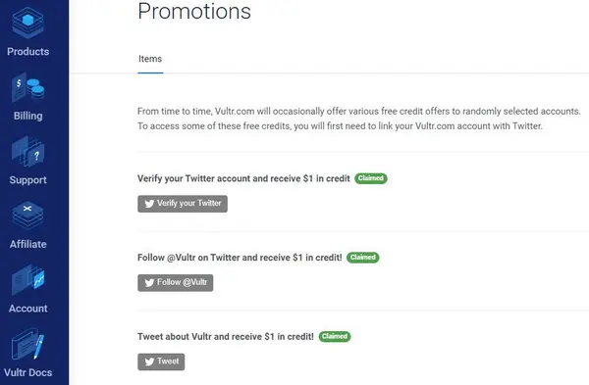Open the Affiliate sidebar icon
589x385 pixels.
coord(27,216)
